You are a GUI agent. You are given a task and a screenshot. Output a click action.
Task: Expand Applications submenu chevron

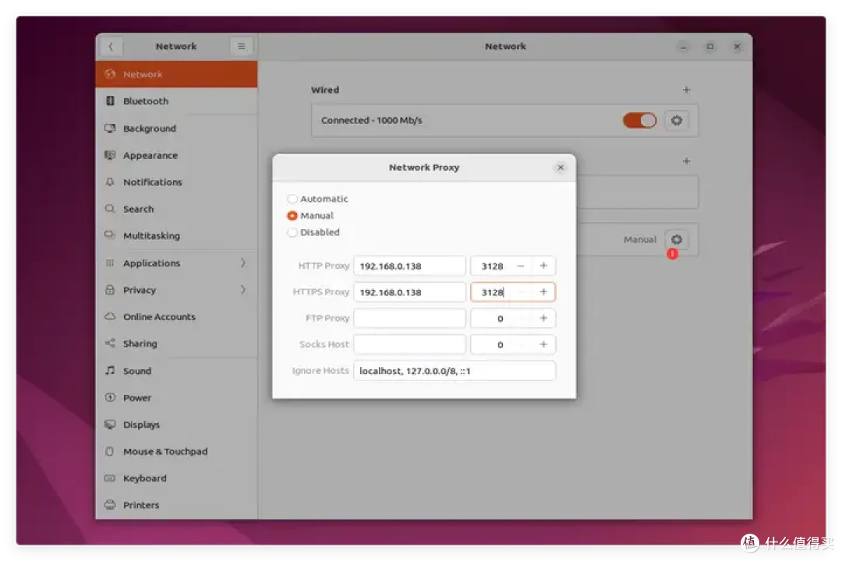coord(242,263)
